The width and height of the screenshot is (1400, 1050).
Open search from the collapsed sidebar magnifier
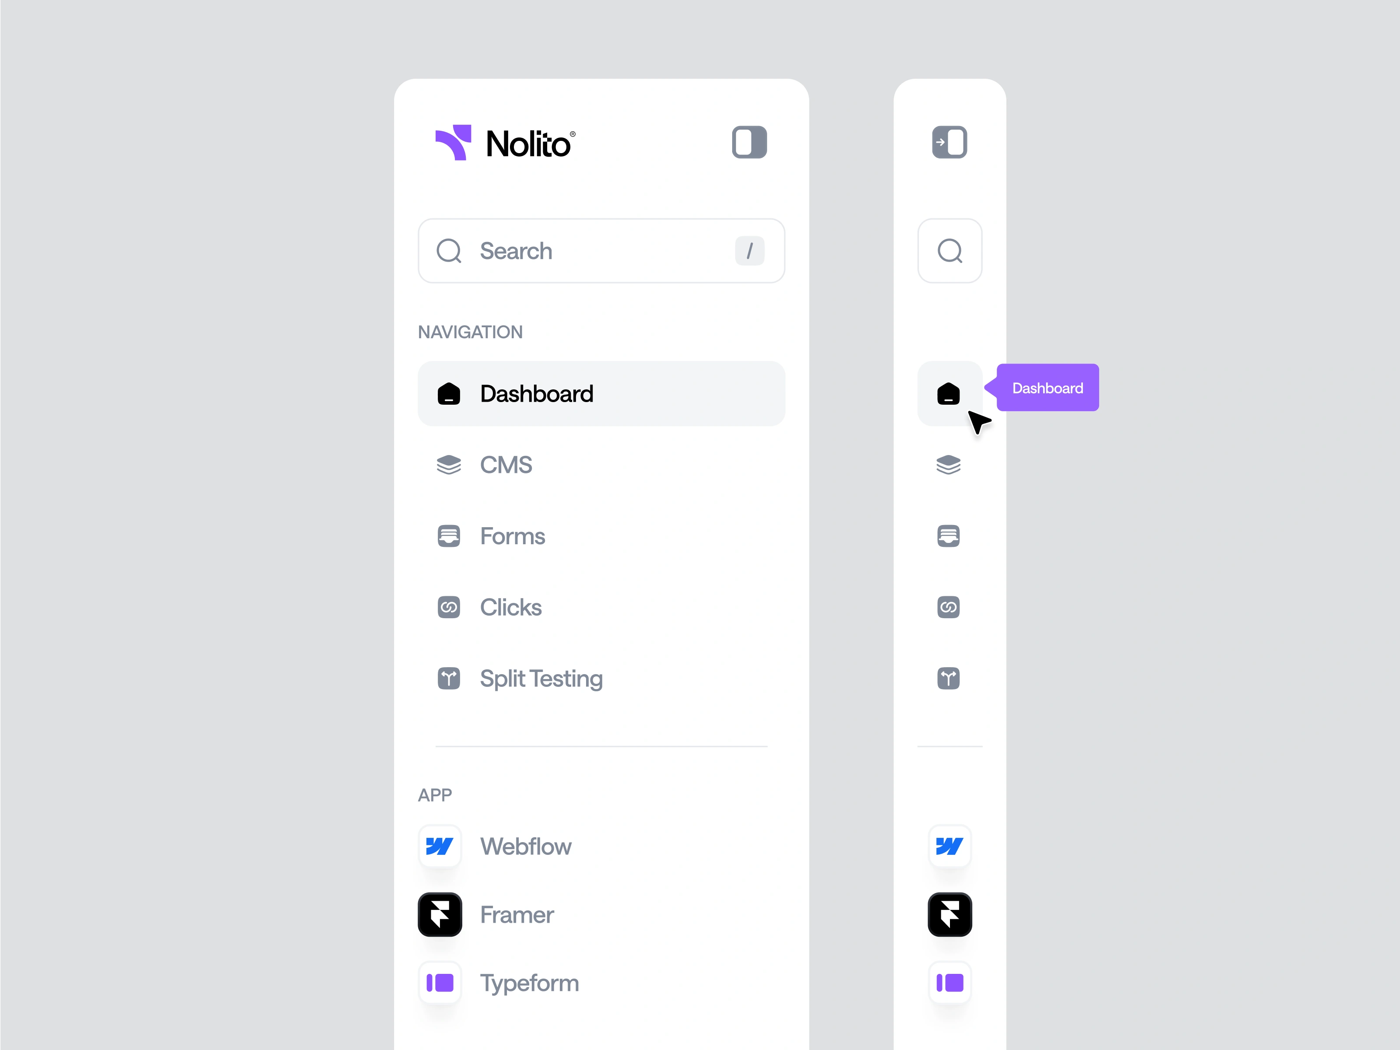click(x=950, y=251)
